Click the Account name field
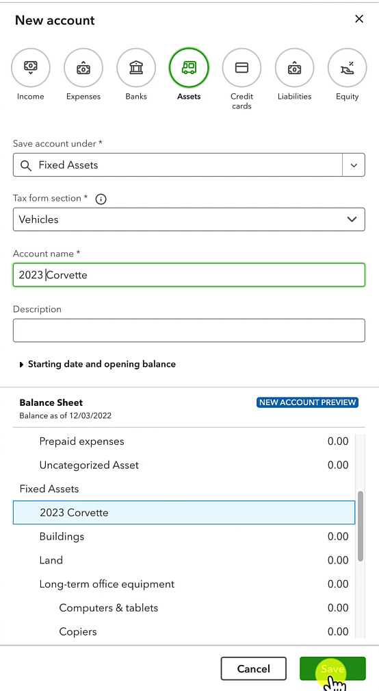The image size is (379, 691). tap(189, 275)
